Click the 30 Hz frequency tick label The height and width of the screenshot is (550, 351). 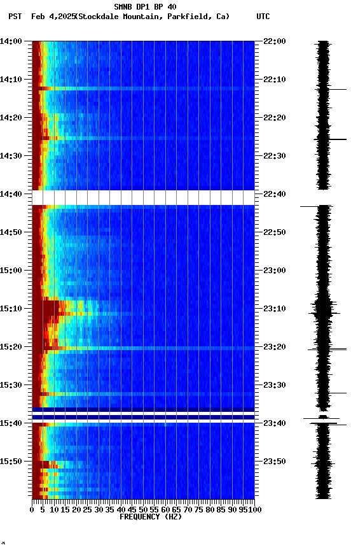99,510
